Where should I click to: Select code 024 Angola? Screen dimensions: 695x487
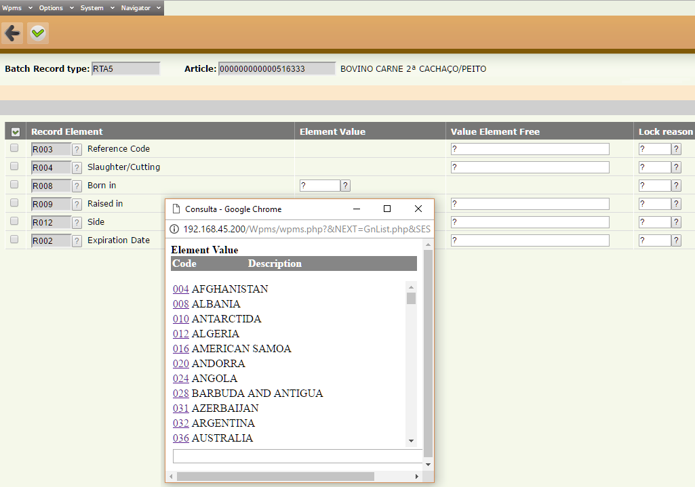(181, 379)
